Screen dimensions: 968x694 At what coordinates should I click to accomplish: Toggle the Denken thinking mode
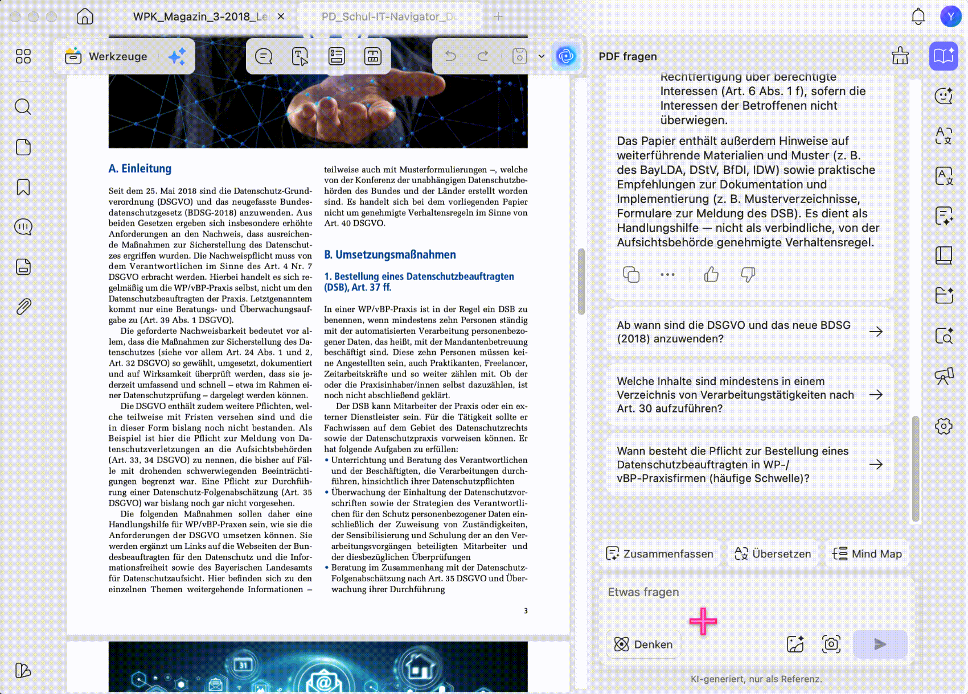643,644
